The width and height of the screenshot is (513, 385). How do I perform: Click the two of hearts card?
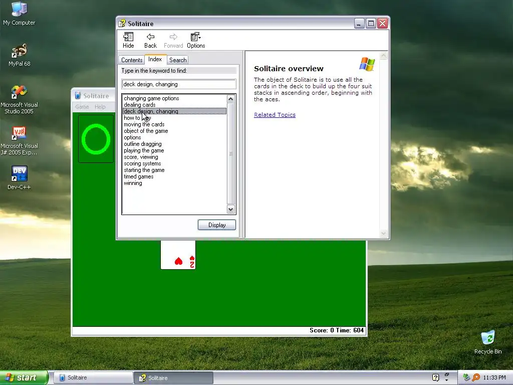tap(178, 255)
